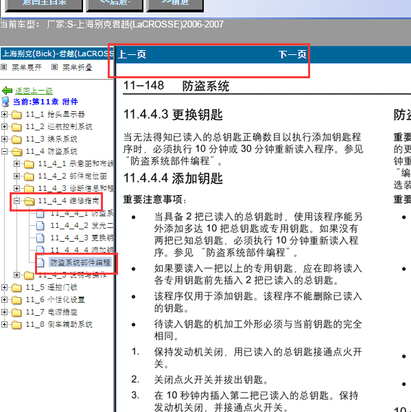This screenshot has width=411, height=412.
Task: Expand the 11_4_1 示意图和布线 node
Action: tap(16, 163)
